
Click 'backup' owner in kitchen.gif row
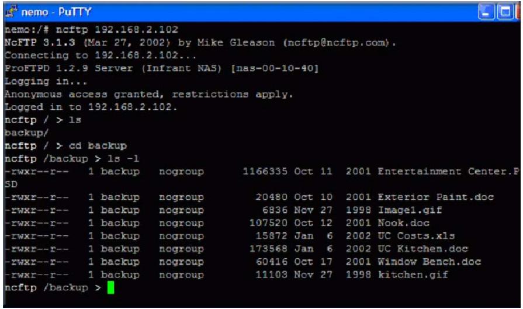[120, 275]
